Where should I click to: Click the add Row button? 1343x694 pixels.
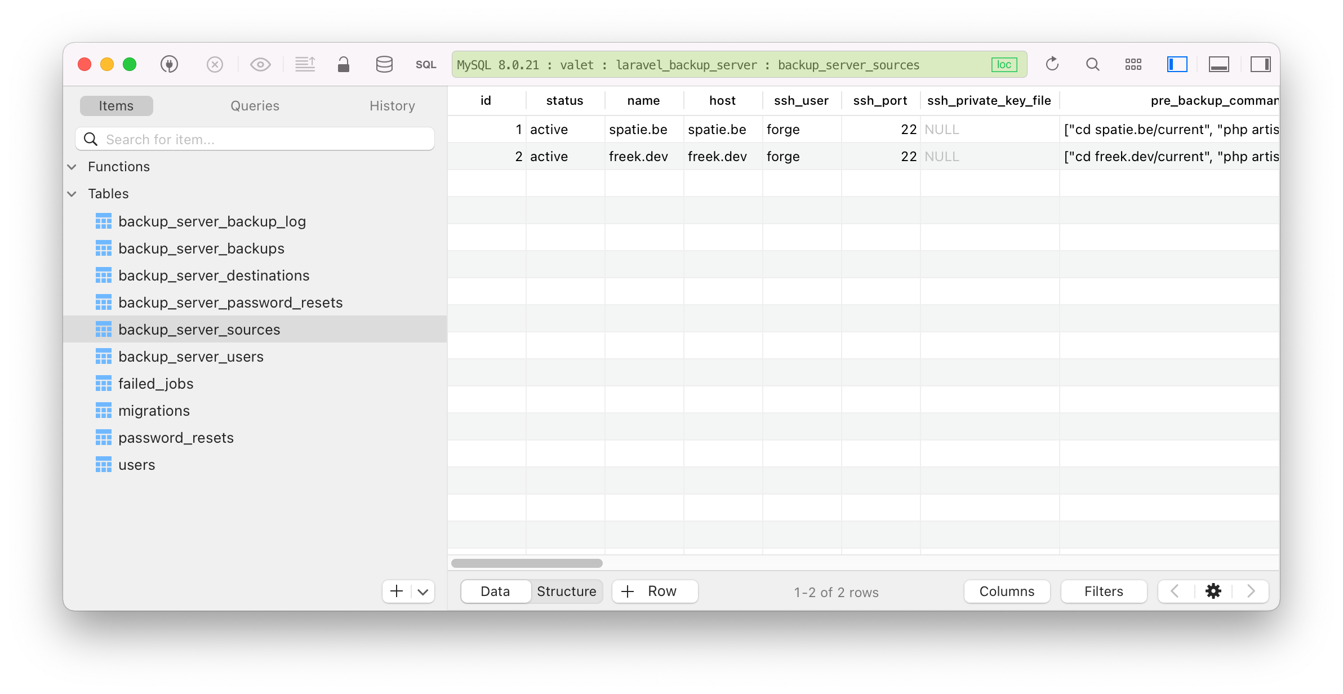pos(655,591)
